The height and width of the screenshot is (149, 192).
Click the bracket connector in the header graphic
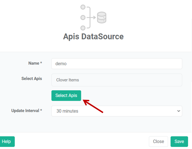point(89,17)
